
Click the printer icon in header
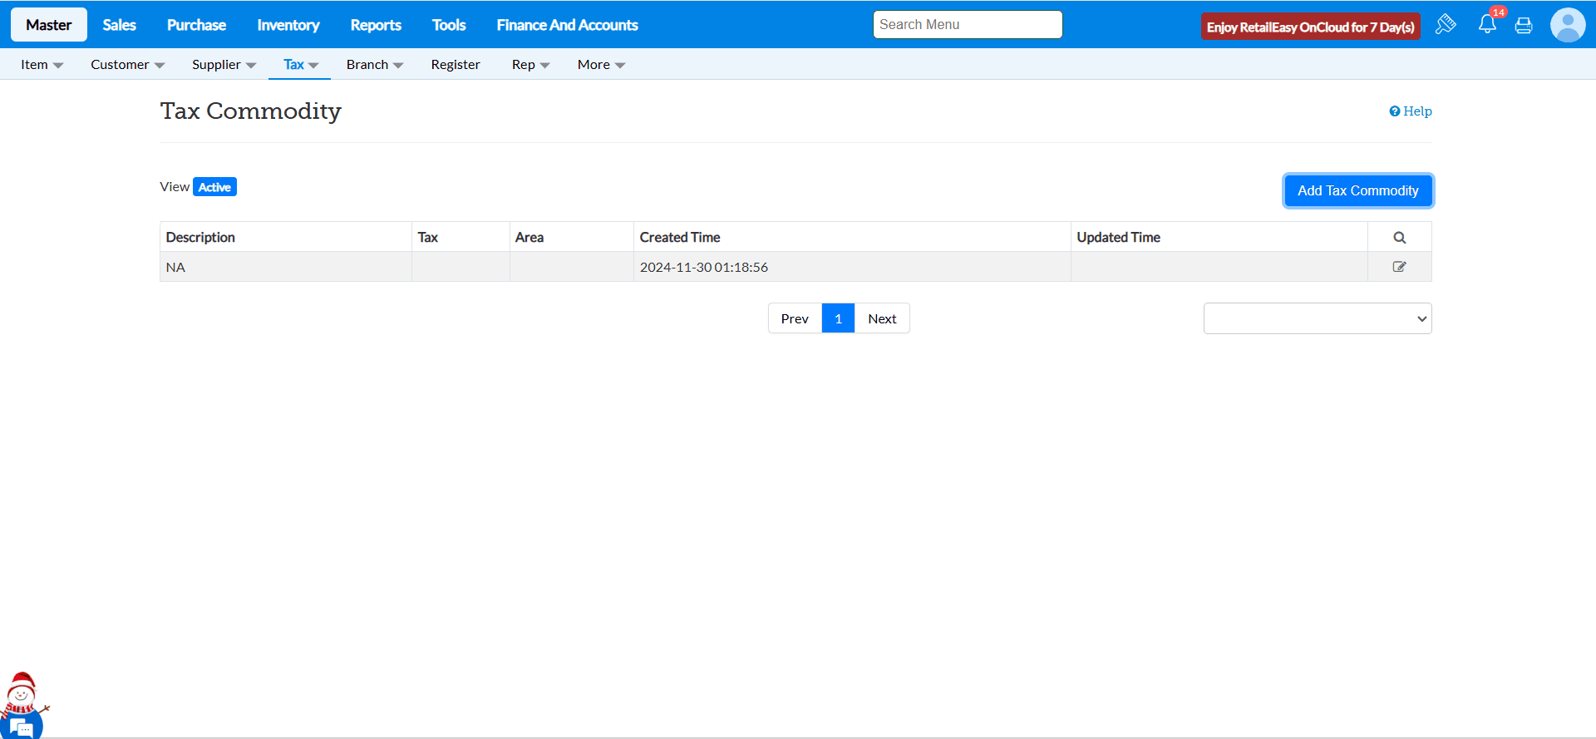[1524, 25]
